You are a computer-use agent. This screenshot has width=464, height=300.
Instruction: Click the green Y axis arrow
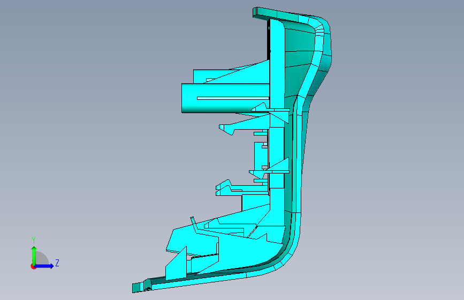[34, 256]
